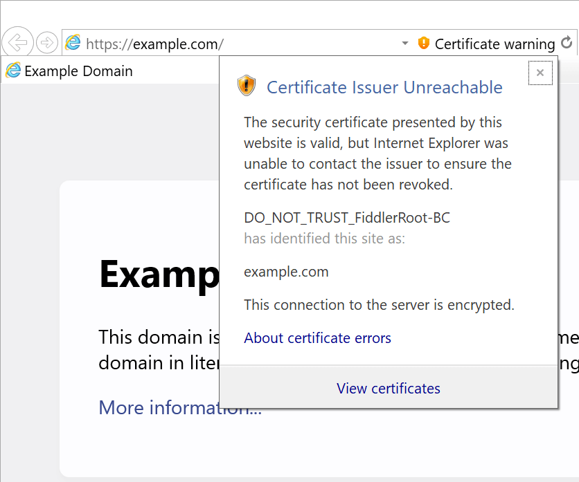Click the warning shield icon in the popup

coord(247,86)
